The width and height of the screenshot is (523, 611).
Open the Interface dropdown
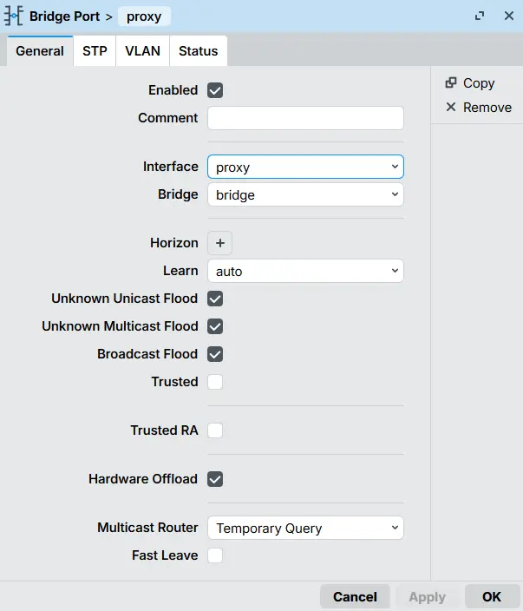click(x=305, y=167)
